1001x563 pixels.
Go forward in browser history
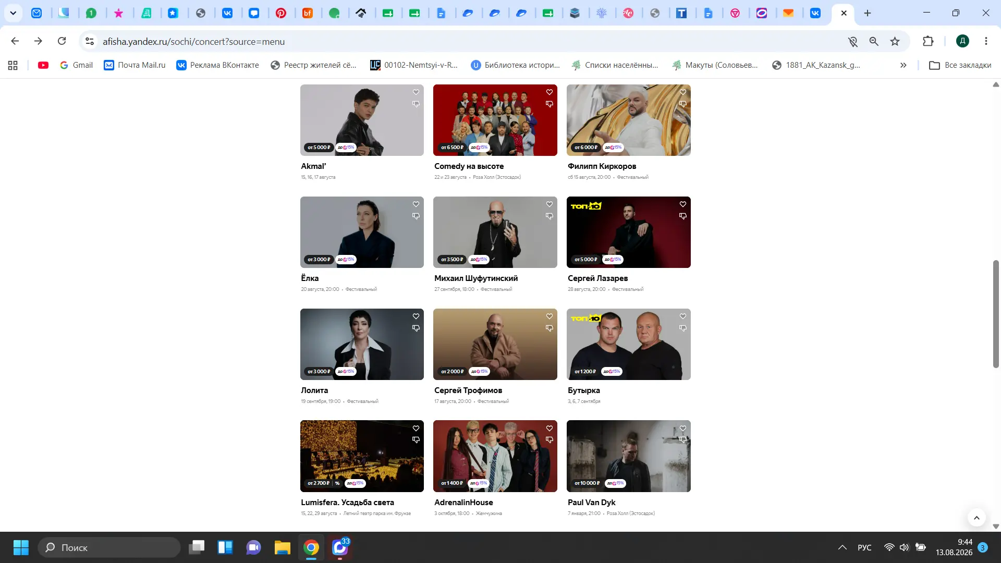38,41
